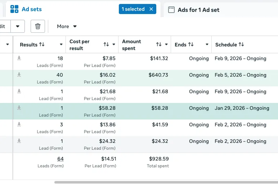Clear selection with the X on 1 selected
The image size is (278, 185).
coord(151,9)
